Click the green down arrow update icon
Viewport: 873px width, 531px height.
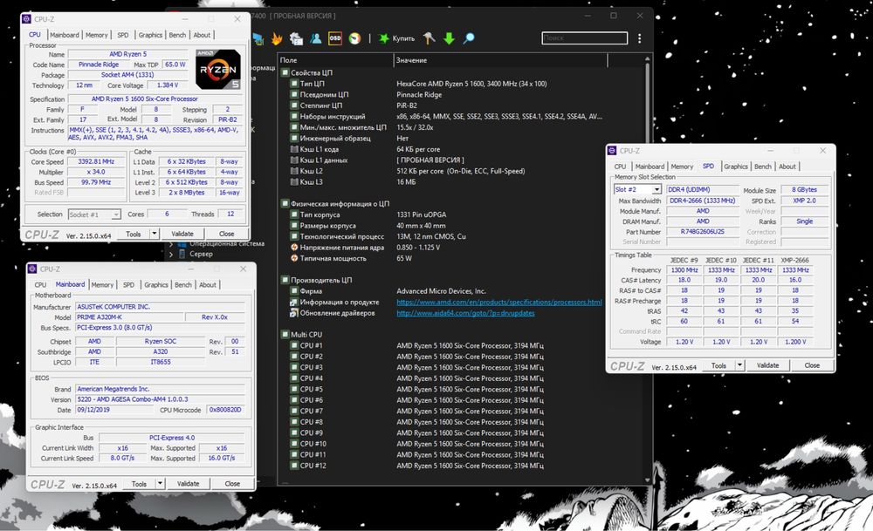pos(449,38)
